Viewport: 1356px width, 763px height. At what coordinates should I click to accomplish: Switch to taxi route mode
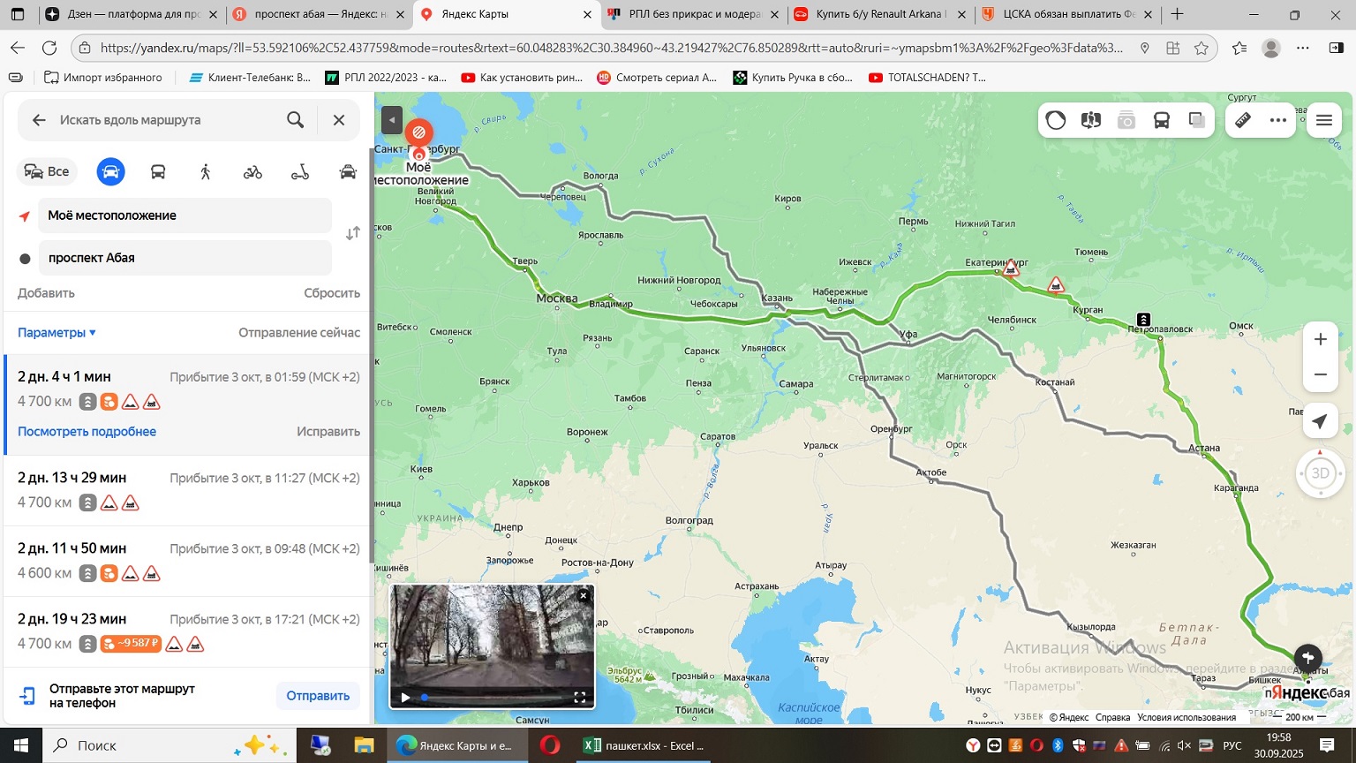348,171
